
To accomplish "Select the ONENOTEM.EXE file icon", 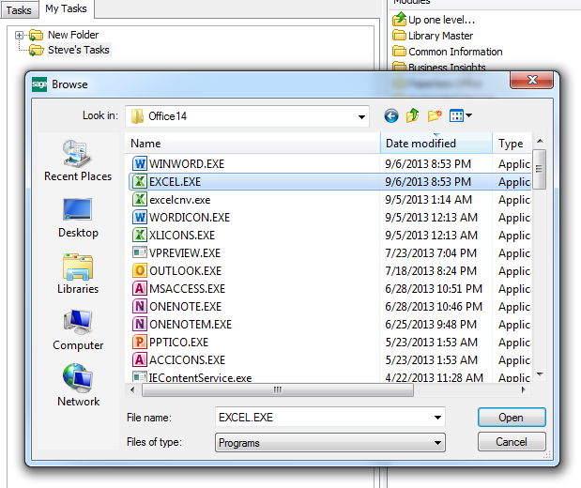I will coord(140,324).
